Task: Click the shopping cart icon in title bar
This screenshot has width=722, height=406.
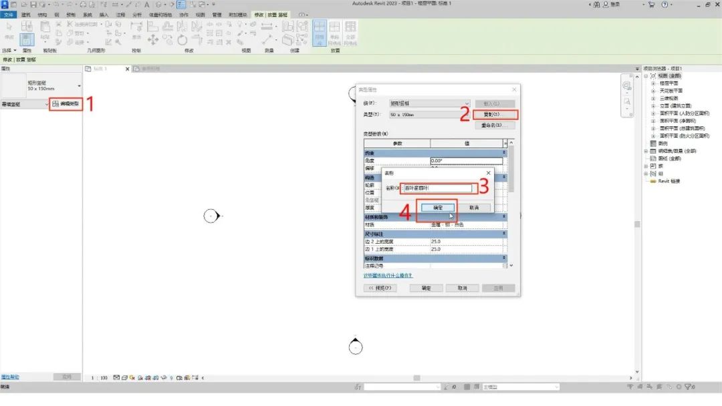Action: pos(651,5)
